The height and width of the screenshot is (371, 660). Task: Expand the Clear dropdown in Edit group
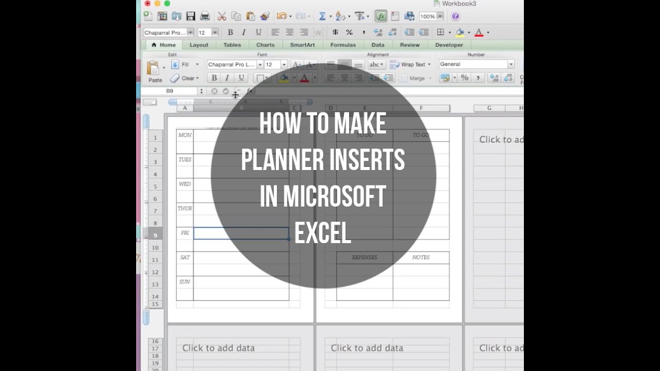click(x=197, y=78)
